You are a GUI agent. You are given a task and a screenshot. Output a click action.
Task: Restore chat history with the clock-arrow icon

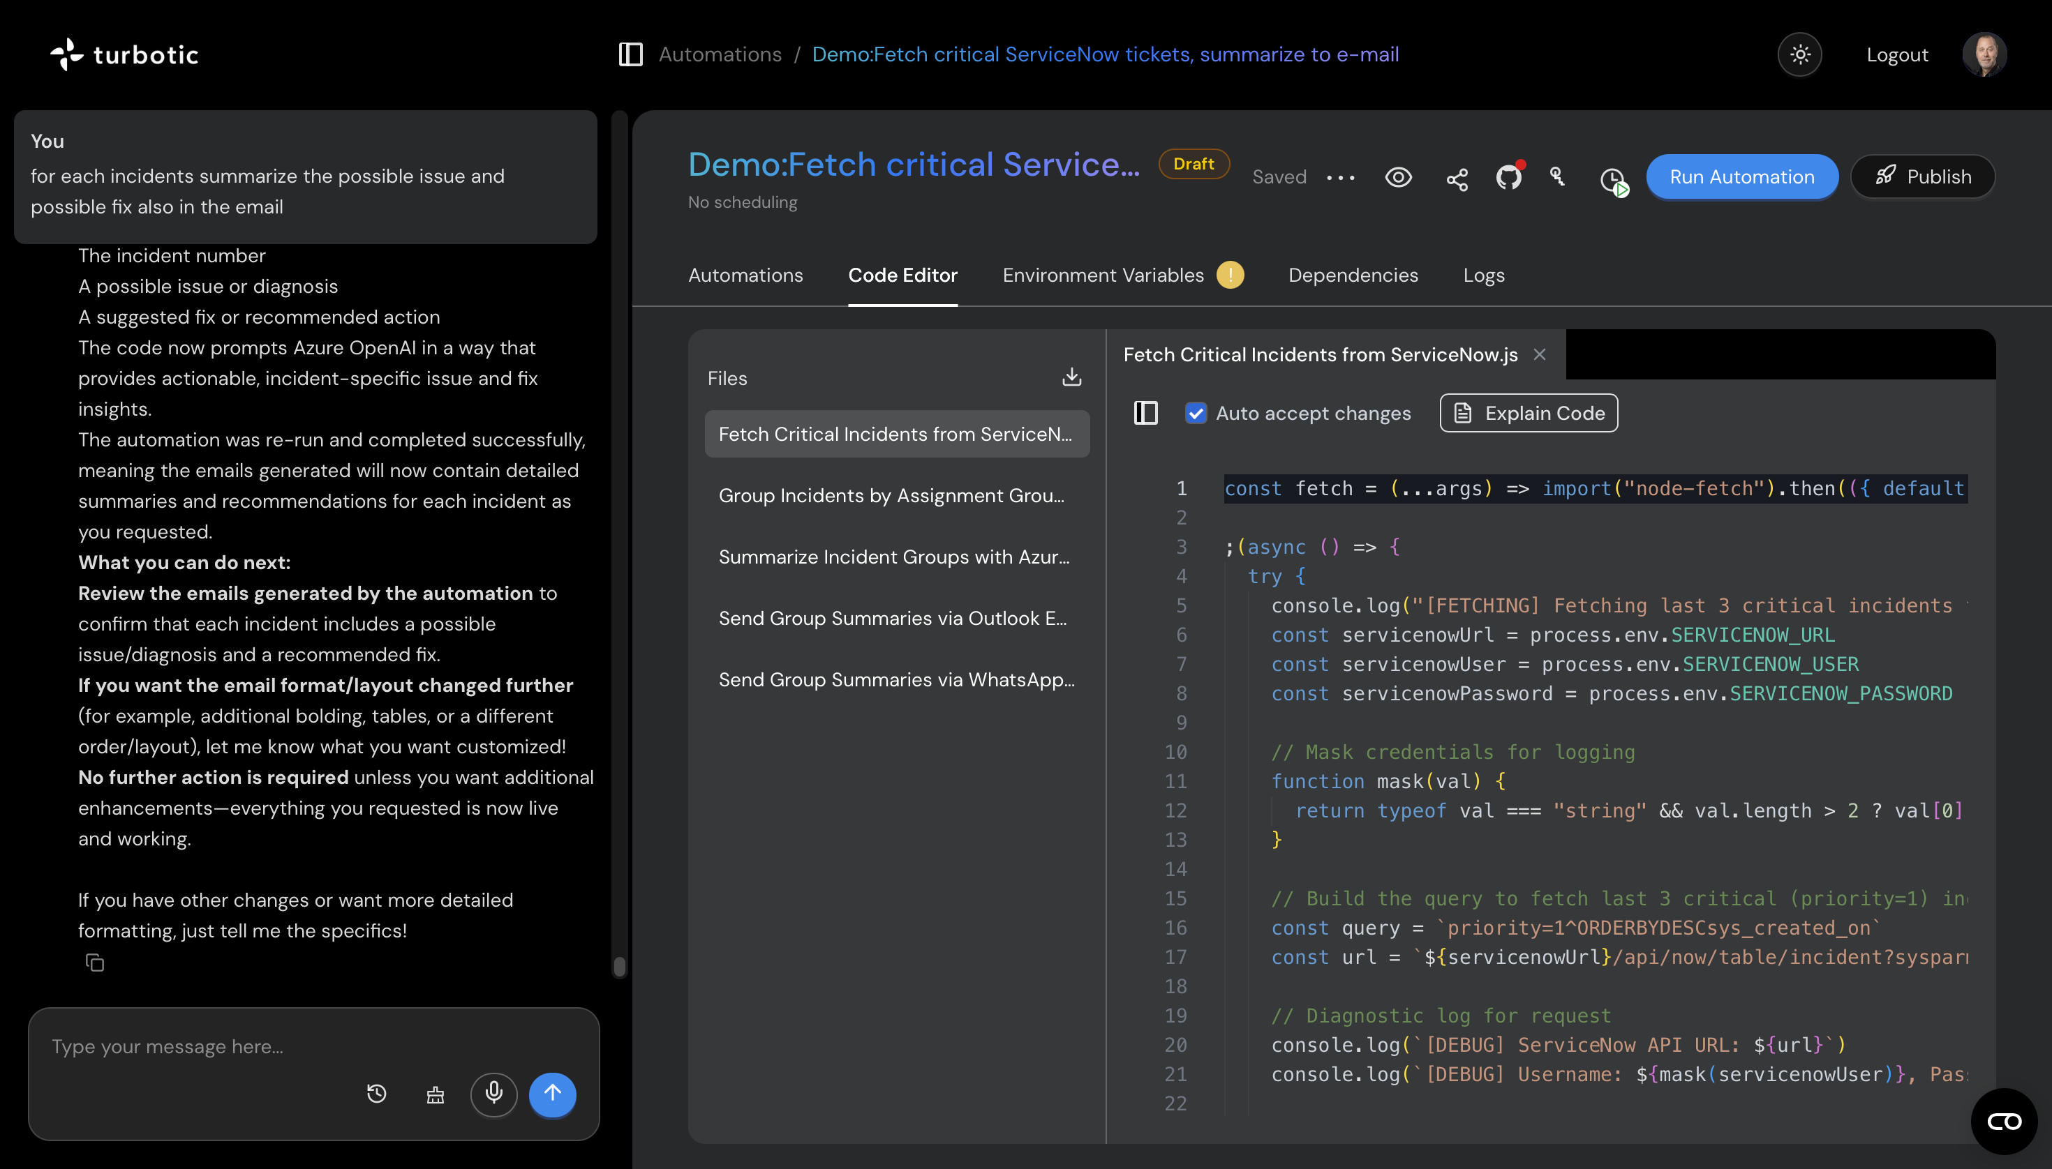377,1094
